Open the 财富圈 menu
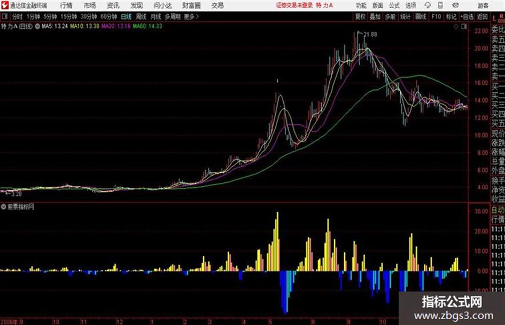The image size is (505, 325). point(191,5)
